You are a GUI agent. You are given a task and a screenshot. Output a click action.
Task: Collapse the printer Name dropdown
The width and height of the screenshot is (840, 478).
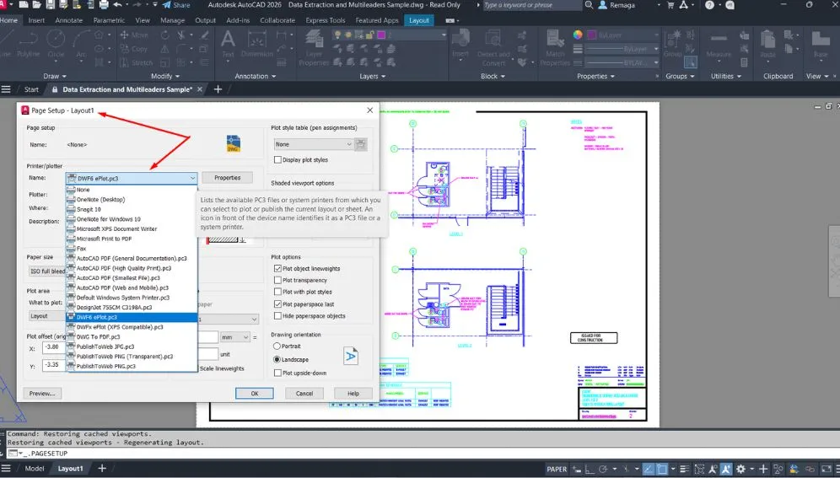192,178
